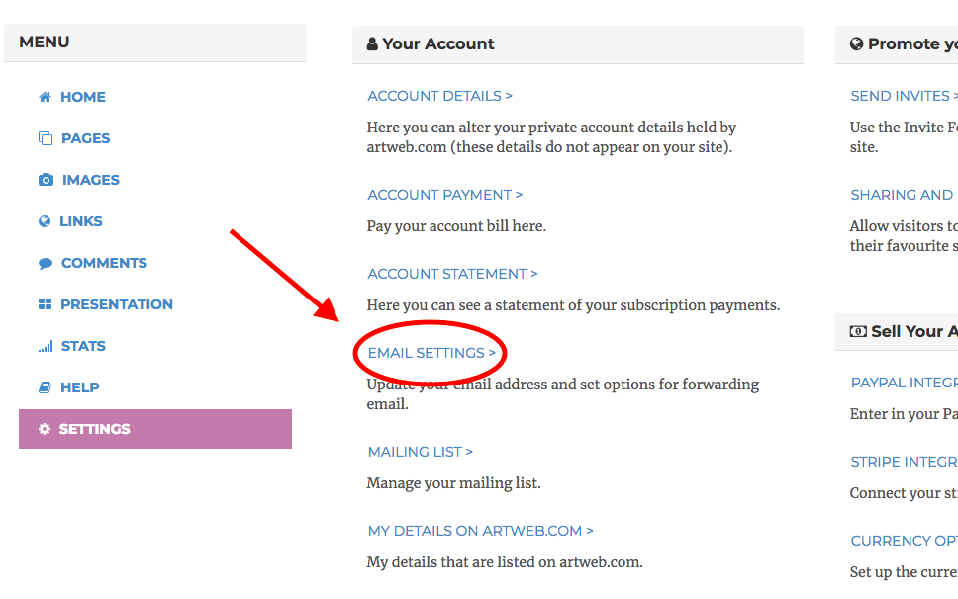Open the Paypal integration link
The image size is (958, 599).
904,383
